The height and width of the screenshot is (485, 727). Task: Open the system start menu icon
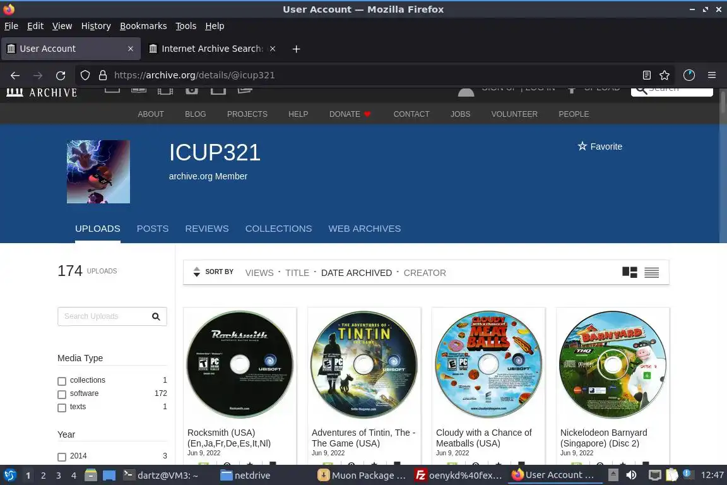point(9,476)
